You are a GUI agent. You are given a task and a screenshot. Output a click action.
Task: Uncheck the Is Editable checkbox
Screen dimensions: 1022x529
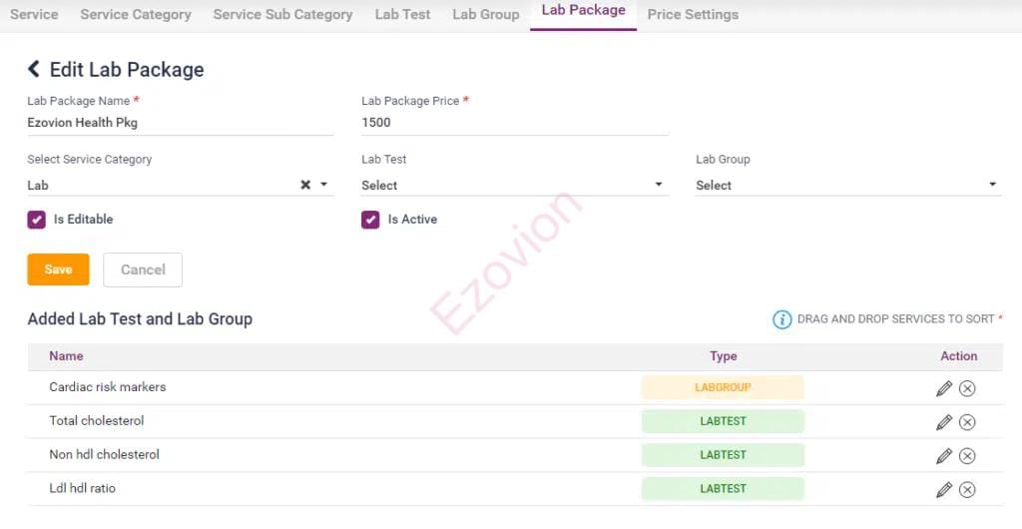pyautogui.click(x=37, y=220)
